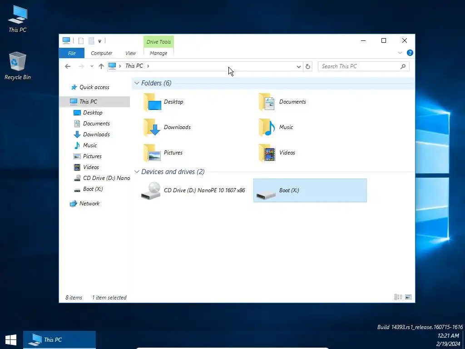The height and width of the screenshot is (349, 465).
Task: Open Customize Quick Access Toolbar dropdown
Action: tap(99, 41)
